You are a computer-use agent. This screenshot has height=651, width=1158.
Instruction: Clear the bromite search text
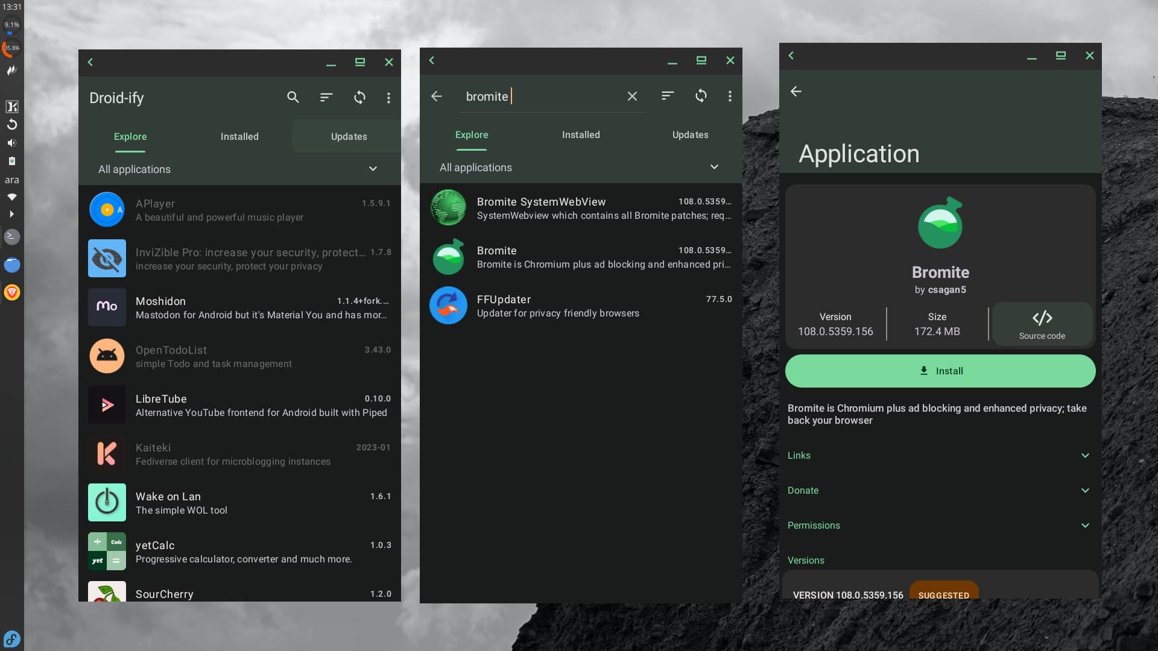click(632, 96)
